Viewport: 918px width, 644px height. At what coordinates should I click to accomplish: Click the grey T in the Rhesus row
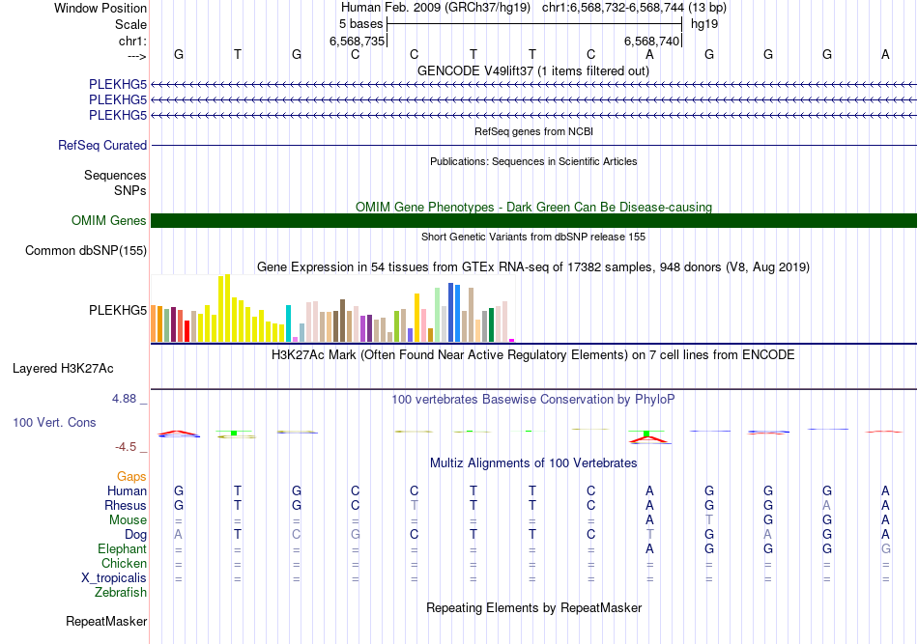tap(414, 505)
